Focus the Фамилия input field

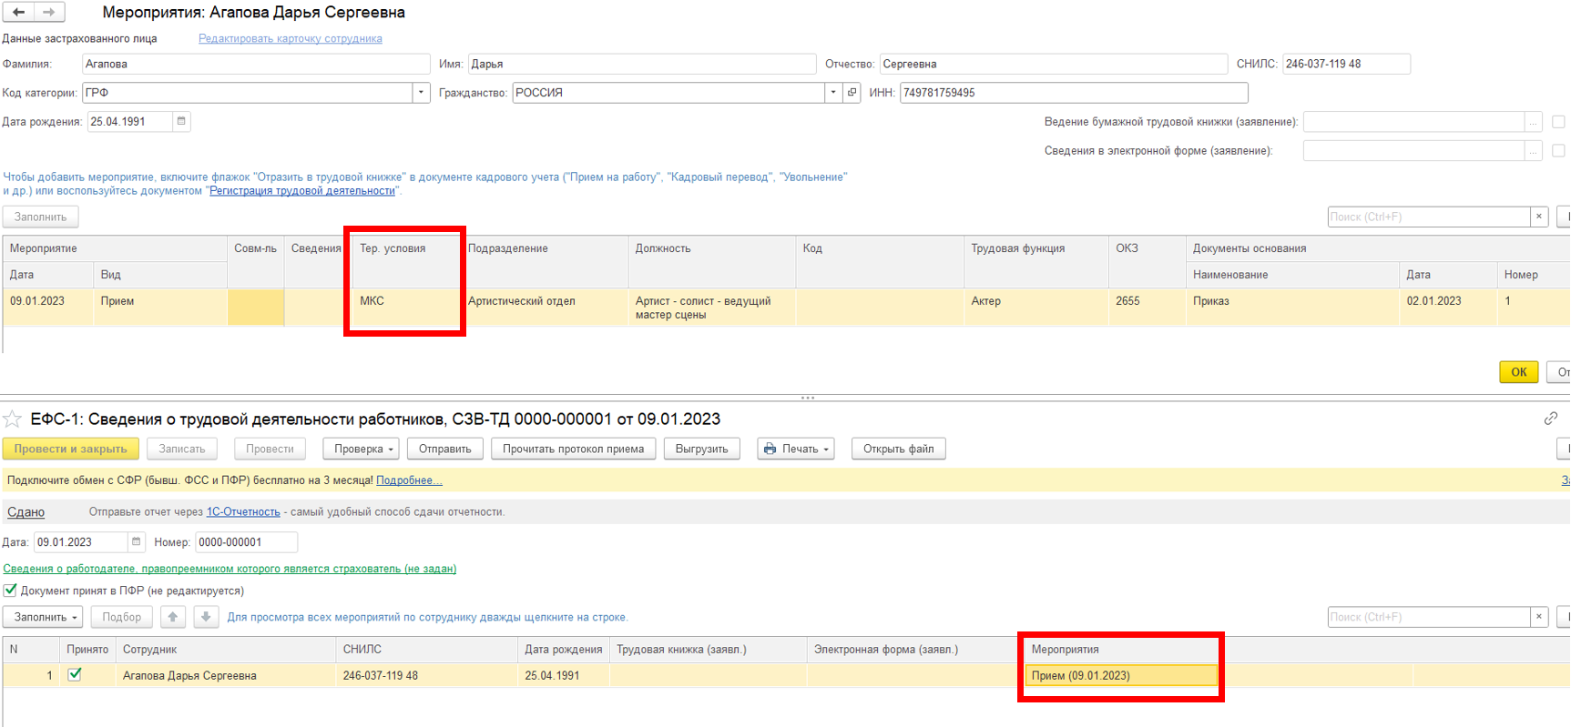pyautogui.click(x=256, y=64)
